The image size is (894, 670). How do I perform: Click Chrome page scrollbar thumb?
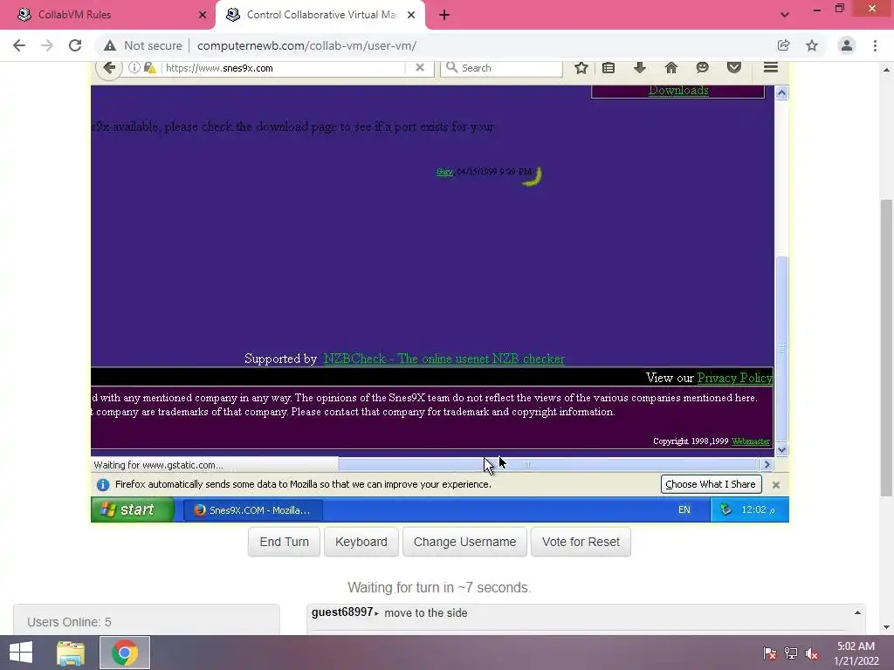click(x=886, y=347)
